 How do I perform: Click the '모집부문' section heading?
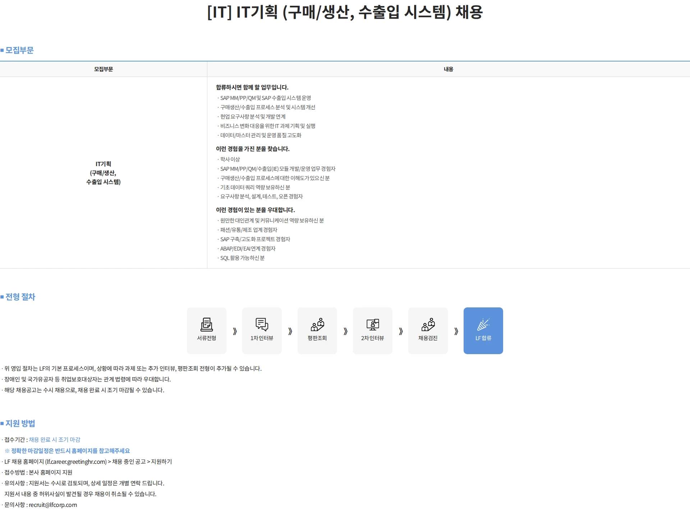click(x=19, y=50)
